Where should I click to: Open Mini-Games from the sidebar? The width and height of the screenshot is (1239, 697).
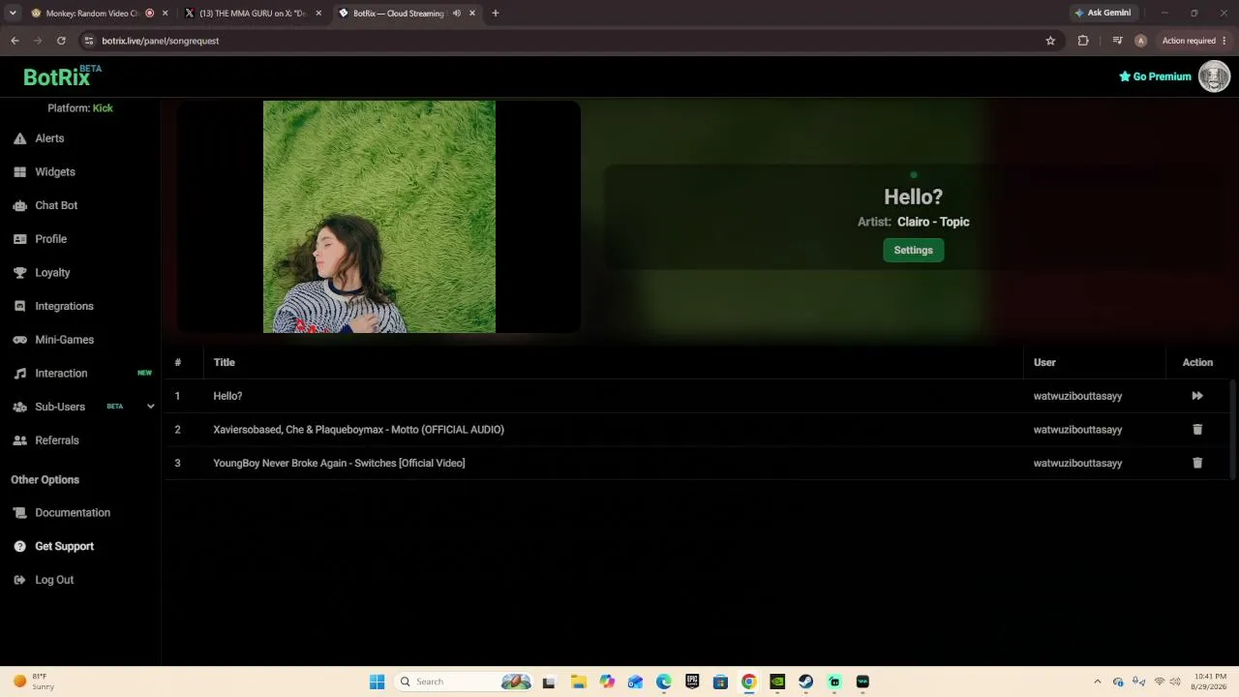65,340
